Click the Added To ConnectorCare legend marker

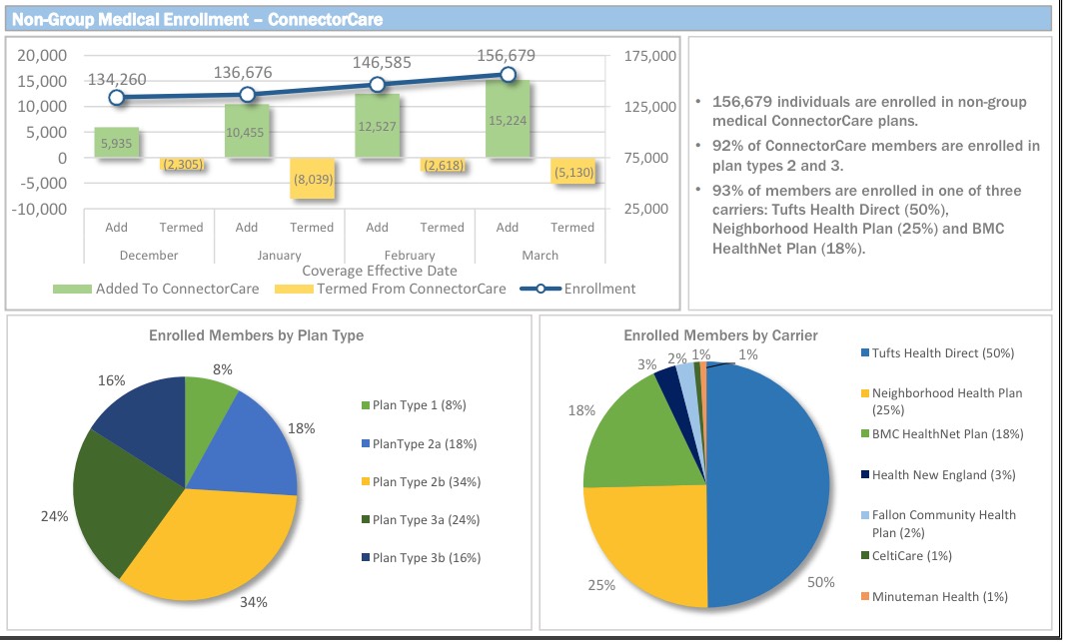[72, 290]
